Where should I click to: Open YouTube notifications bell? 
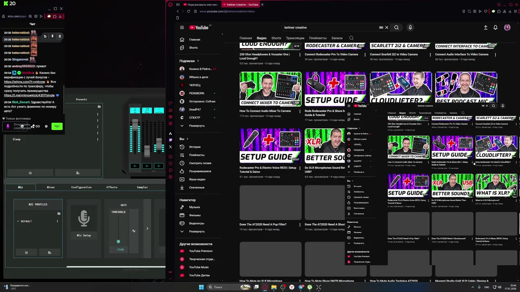496,28
